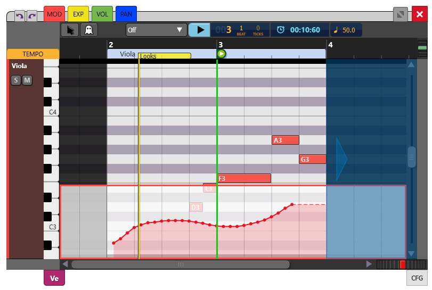Click the Ve velocity button
The image size is (432, 290).
coord(54,278)
